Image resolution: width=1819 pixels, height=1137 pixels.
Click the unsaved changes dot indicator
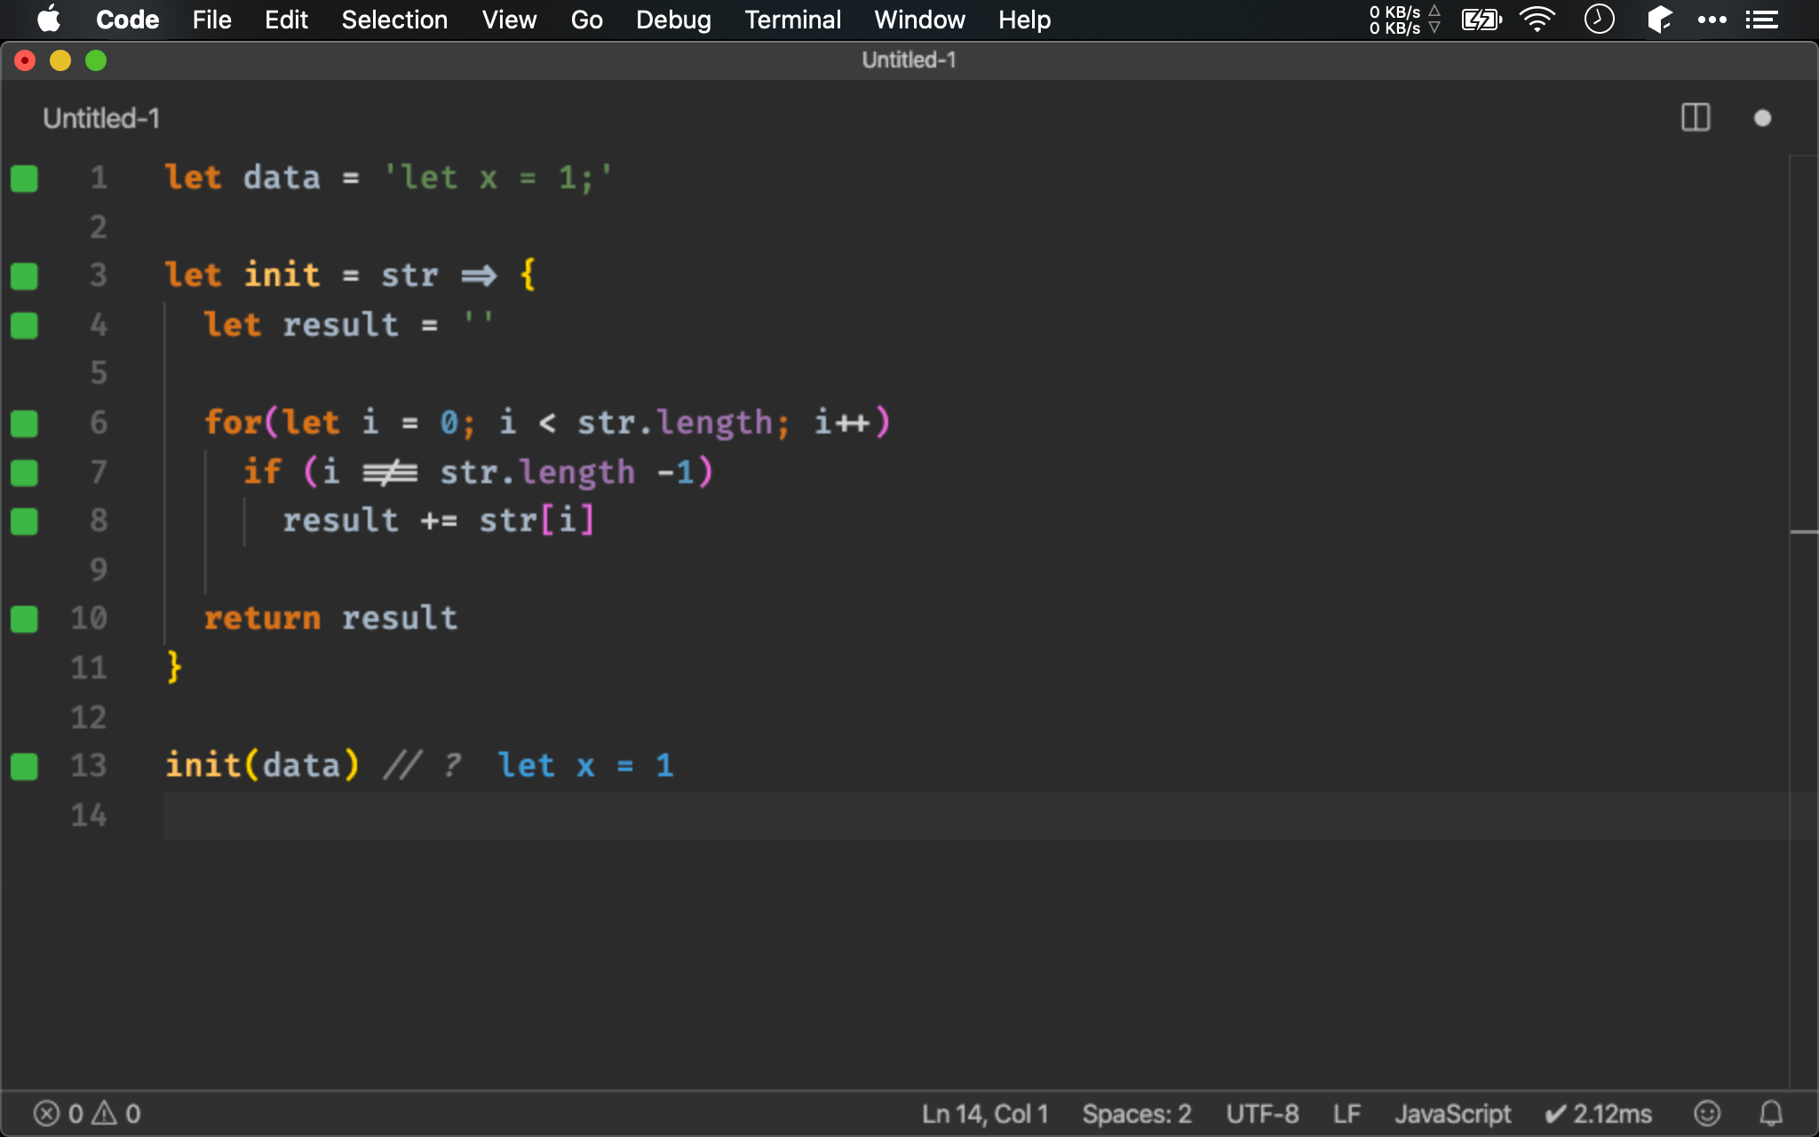[1762, 118]
